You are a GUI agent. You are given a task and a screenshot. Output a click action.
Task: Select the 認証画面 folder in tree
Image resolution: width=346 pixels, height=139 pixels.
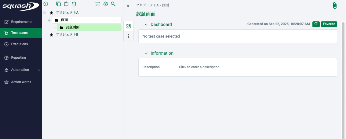click(x=89, y=27)
